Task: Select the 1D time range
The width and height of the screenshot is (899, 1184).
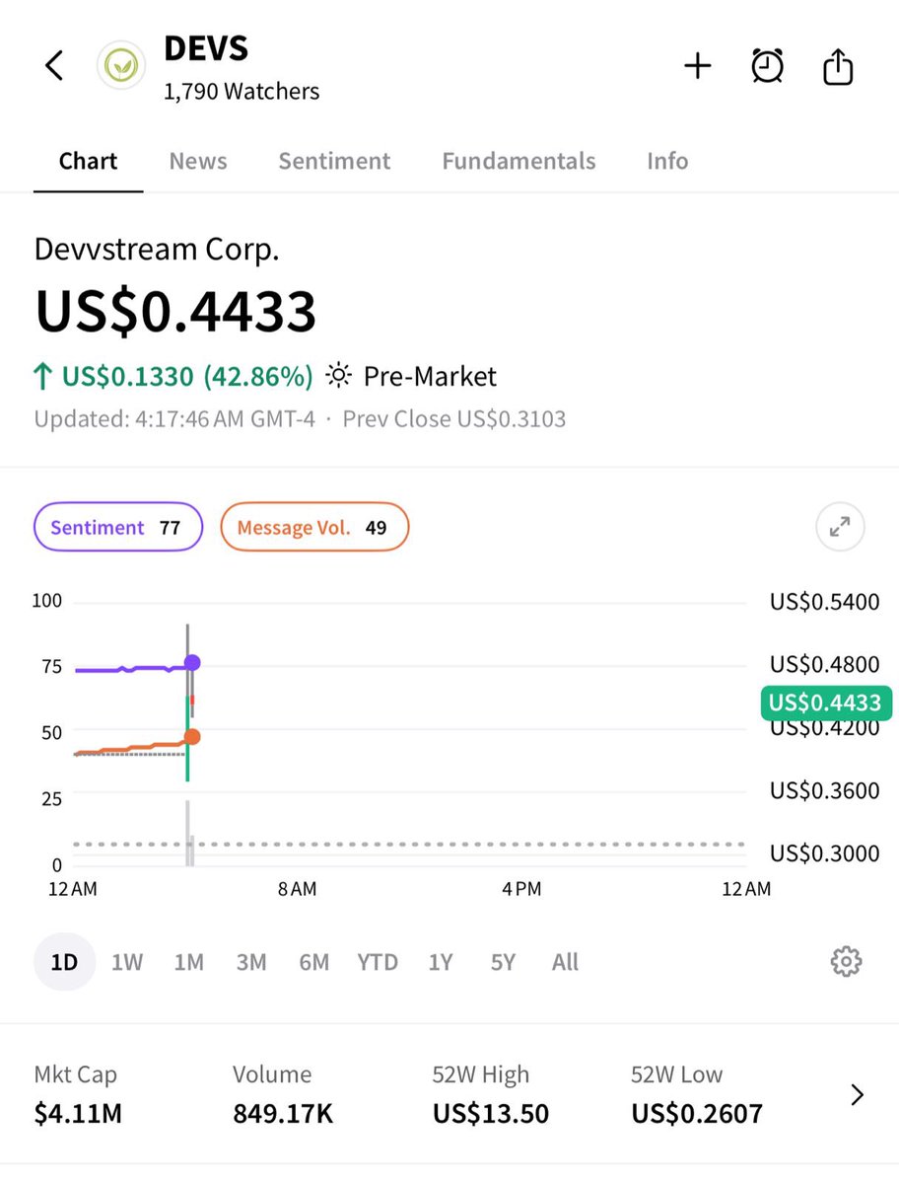Action: (x=64, y=962)
